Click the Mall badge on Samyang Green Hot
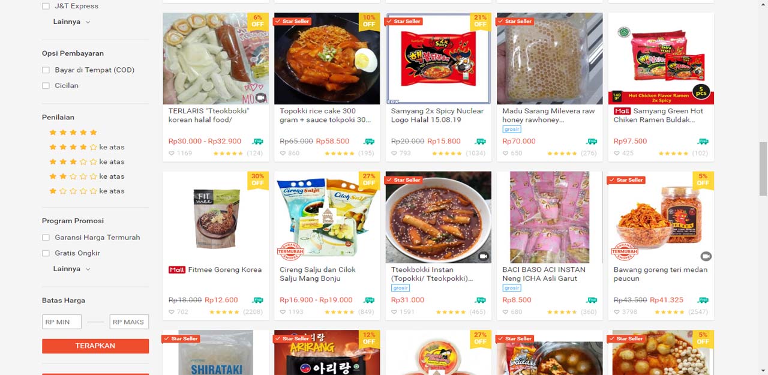Image resolution: width=768 pixels, height=375 pixels. point(622,111)
